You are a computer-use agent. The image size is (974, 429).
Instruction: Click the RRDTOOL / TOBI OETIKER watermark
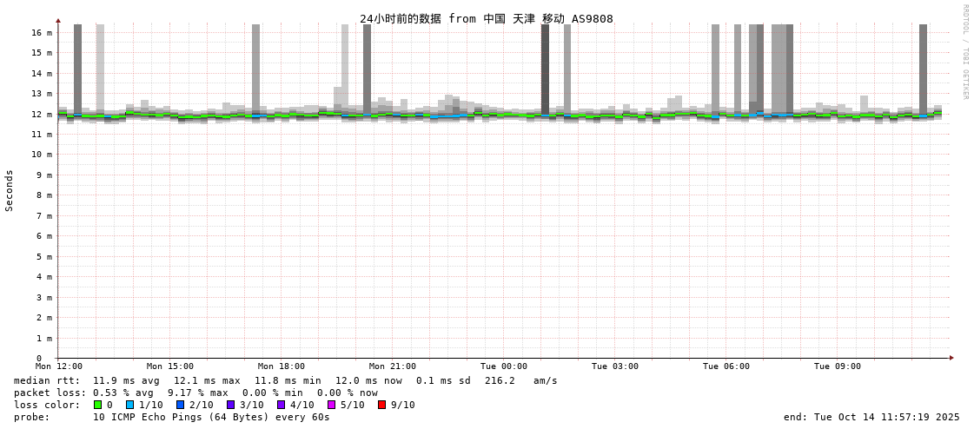(x=964, y=52)
